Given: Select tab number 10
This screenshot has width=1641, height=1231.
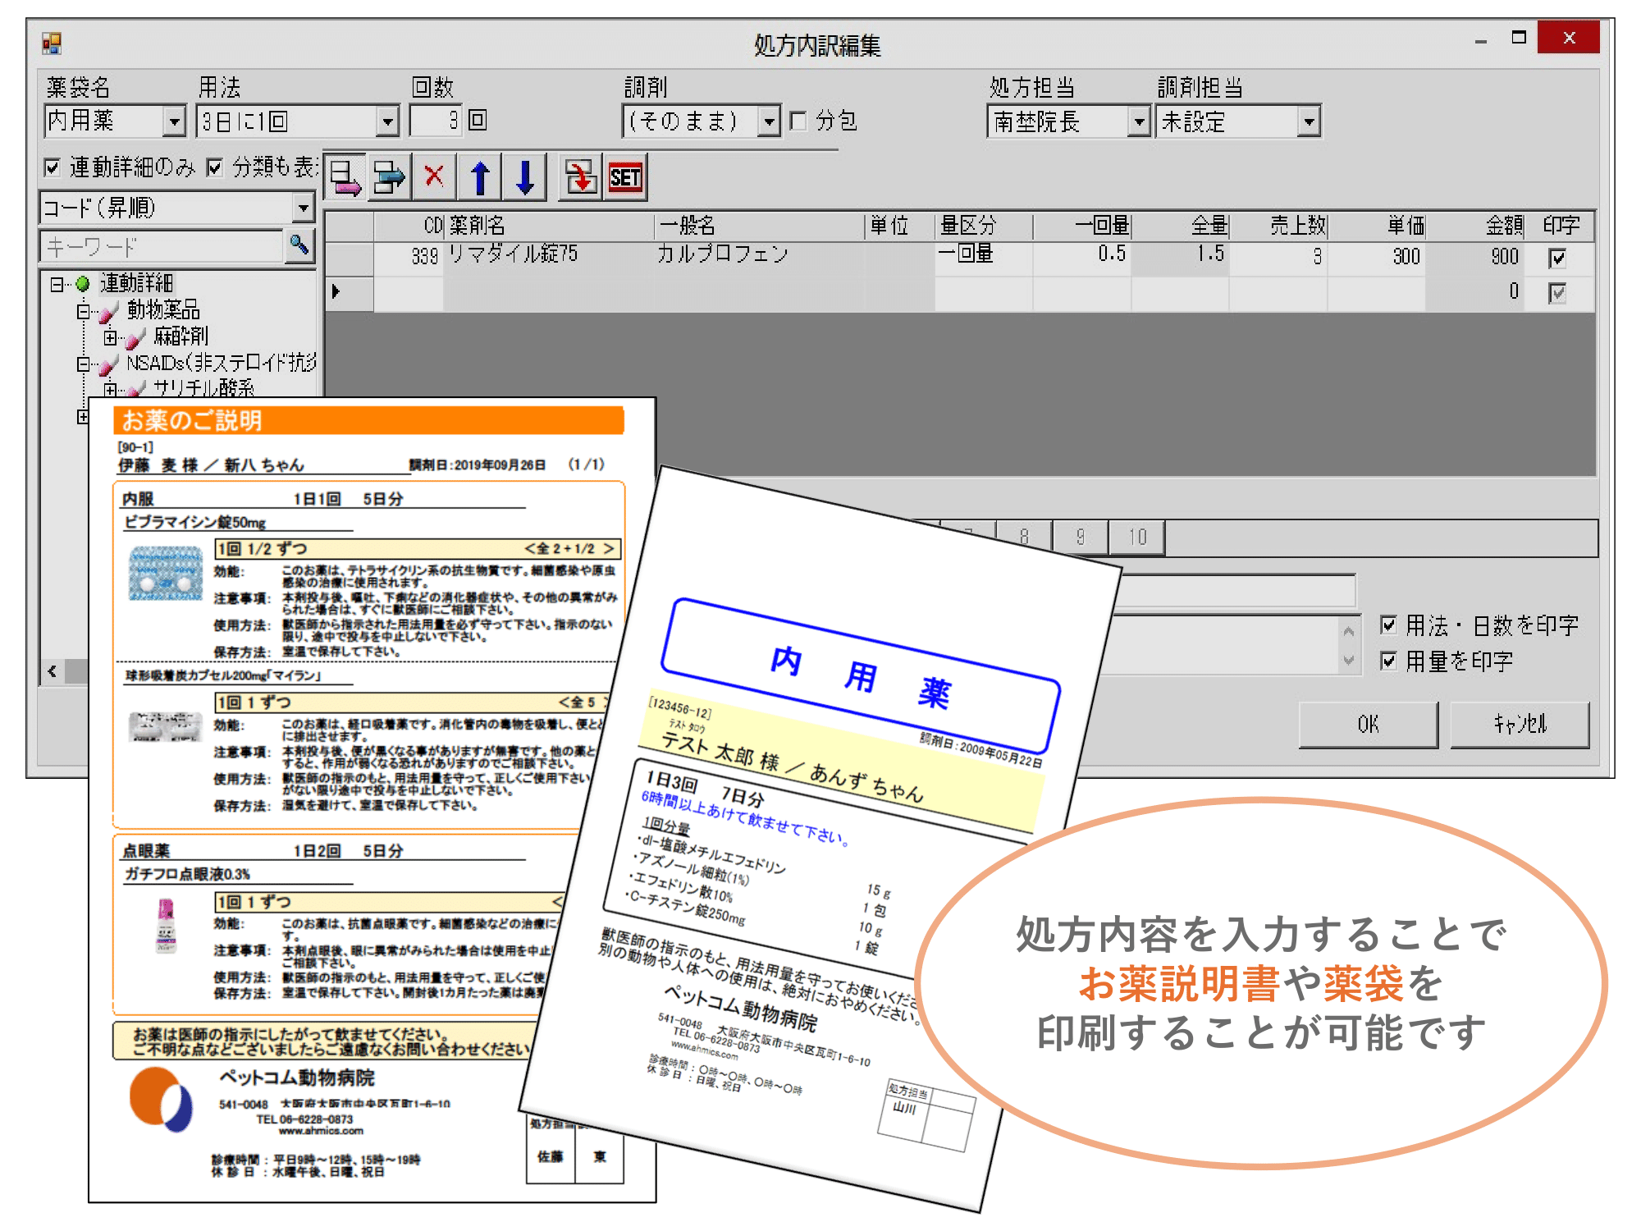Looking at the screenshot, I should (x=1137, y=538).
